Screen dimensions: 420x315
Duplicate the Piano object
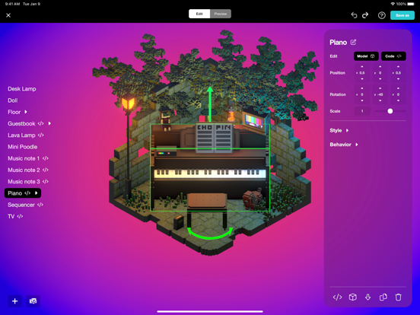point(383,297)
